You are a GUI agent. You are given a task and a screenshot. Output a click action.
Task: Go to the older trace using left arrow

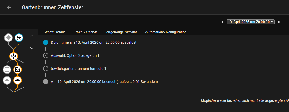[x=220, y=22]
